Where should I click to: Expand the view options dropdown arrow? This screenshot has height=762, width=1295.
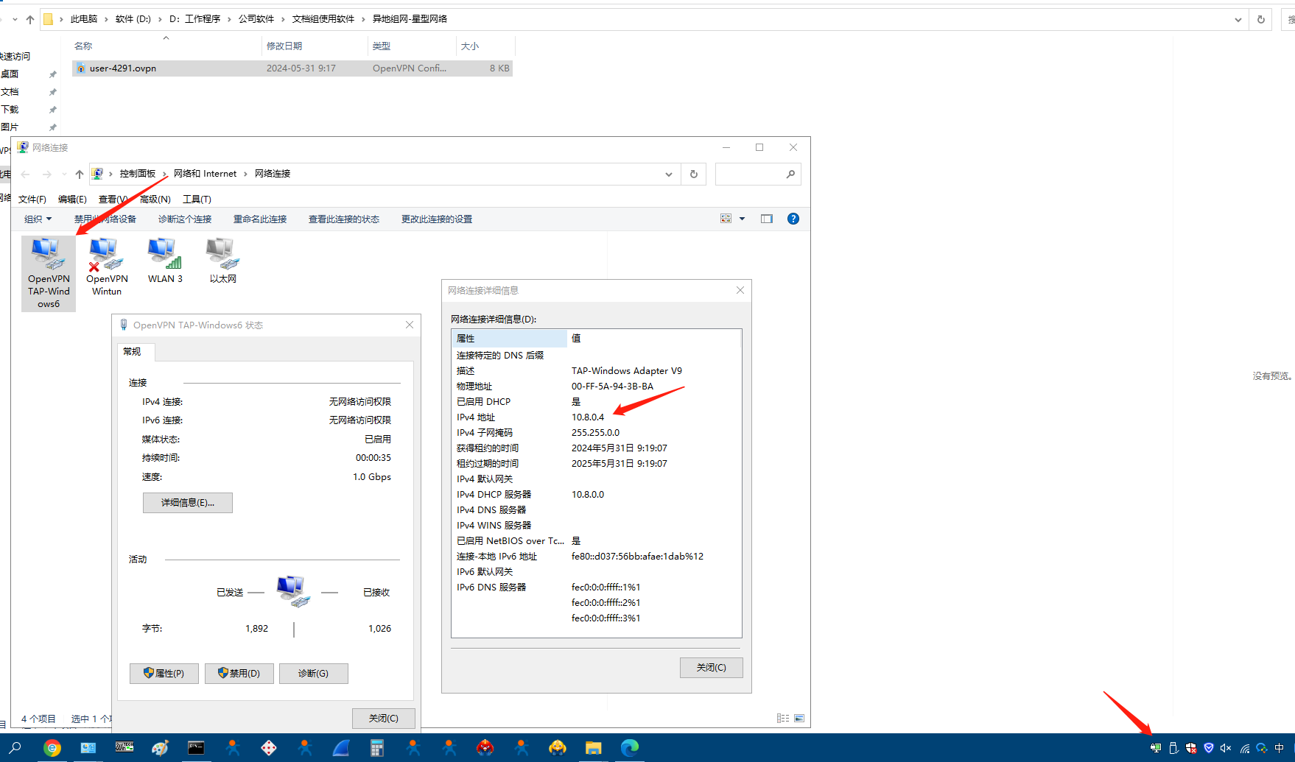click(x=742, y=219)
